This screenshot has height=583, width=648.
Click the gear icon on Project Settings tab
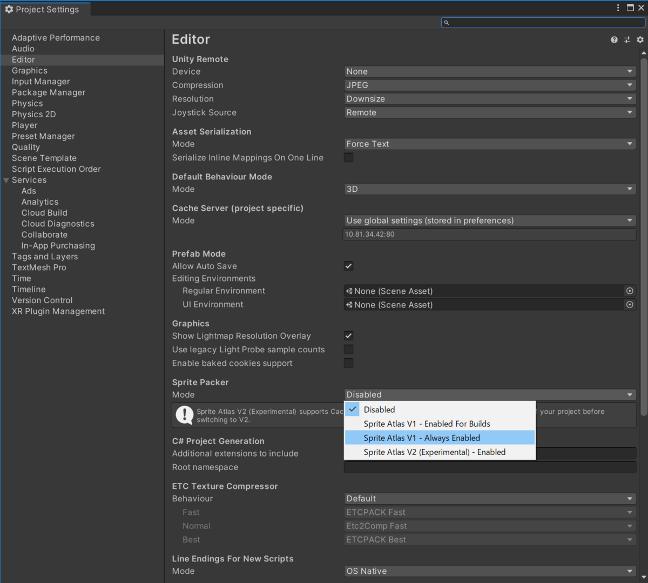tap(9, 9)
